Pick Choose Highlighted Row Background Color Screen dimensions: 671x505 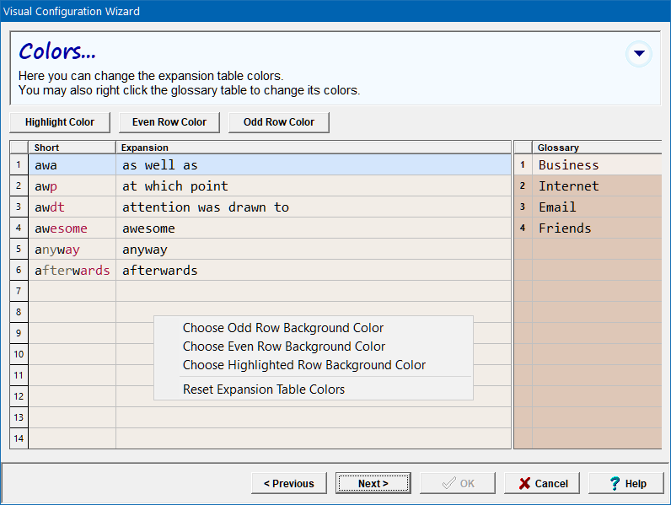pyautogui.click(x=303, y=365)
